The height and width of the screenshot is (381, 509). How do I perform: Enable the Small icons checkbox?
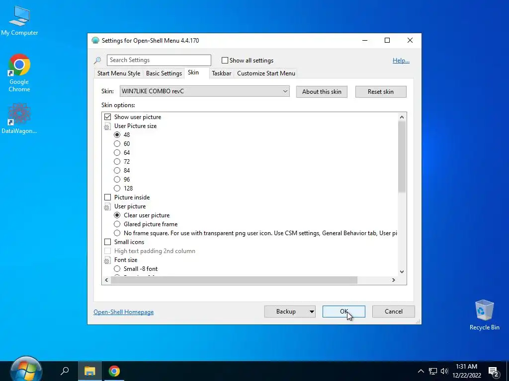click(x=107, y=242)
